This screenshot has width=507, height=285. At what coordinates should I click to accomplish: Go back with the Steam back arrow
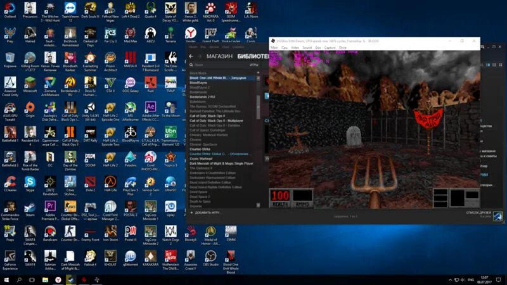coord(191,56)
